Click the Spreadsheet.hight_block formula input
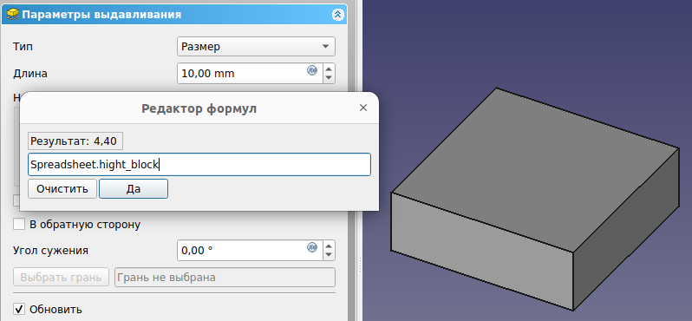Screen dimensions: 692x321 click(x=199, y=165)
